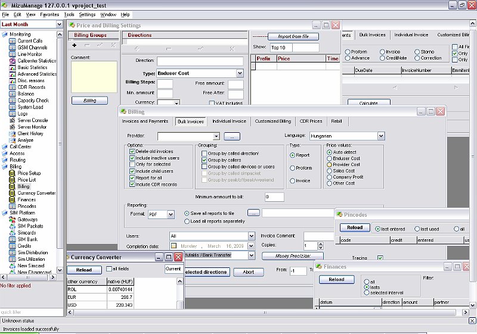Click the Routing folder icon
This screenshot has width=477, height=334.
[5, 160]
